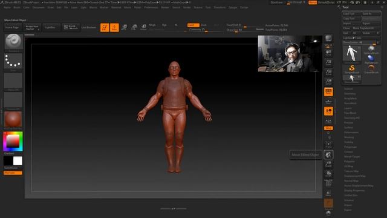Click the Solo mode icon

coord(328,213)
